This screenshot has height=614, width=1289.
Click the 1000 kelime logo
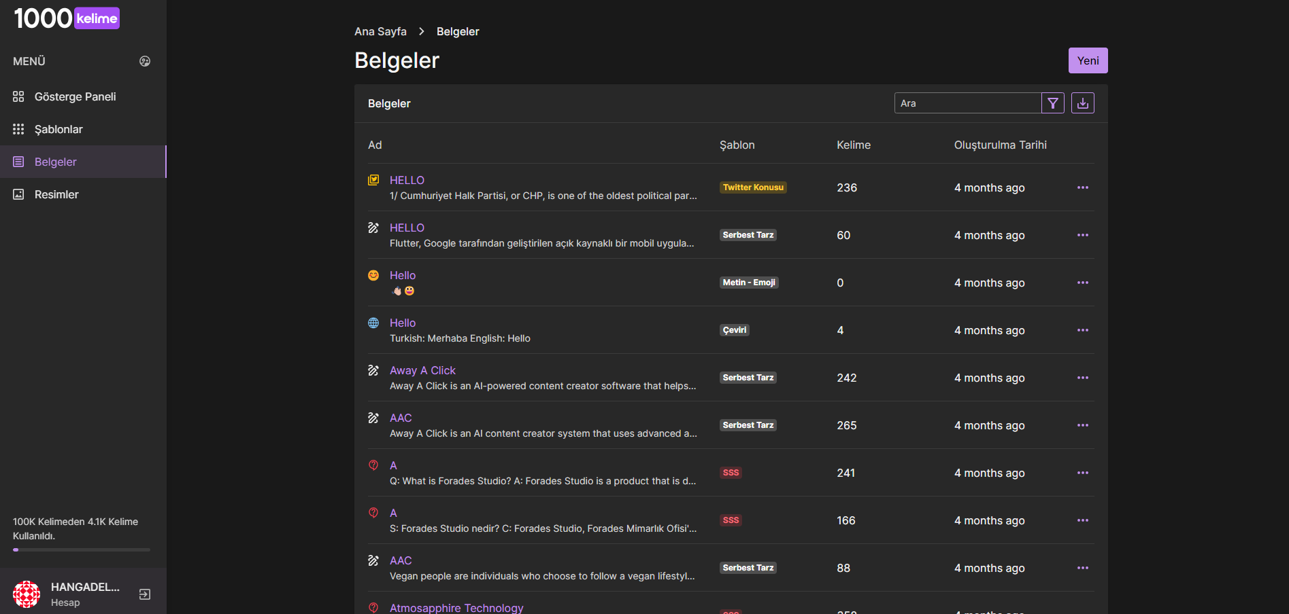coord(67,18)
